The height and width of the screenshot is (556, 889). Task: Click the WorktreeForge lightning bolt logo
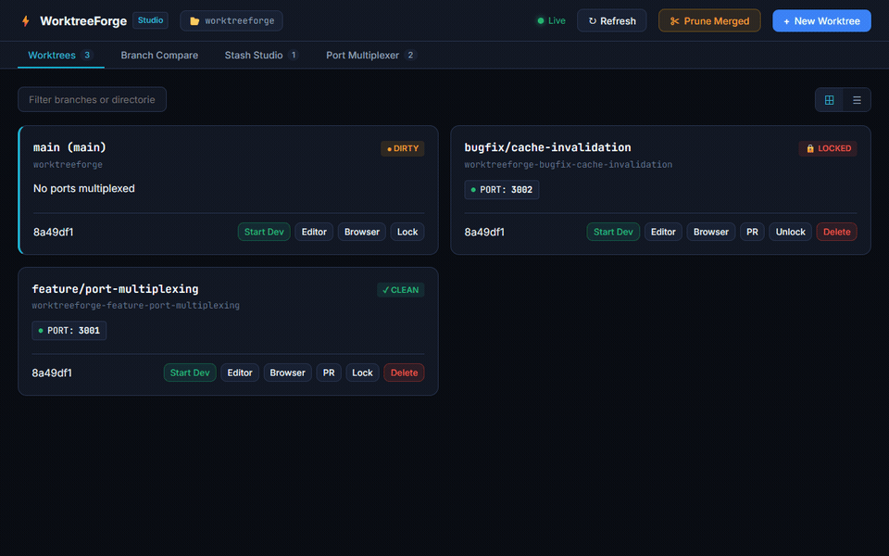(26, 21)
